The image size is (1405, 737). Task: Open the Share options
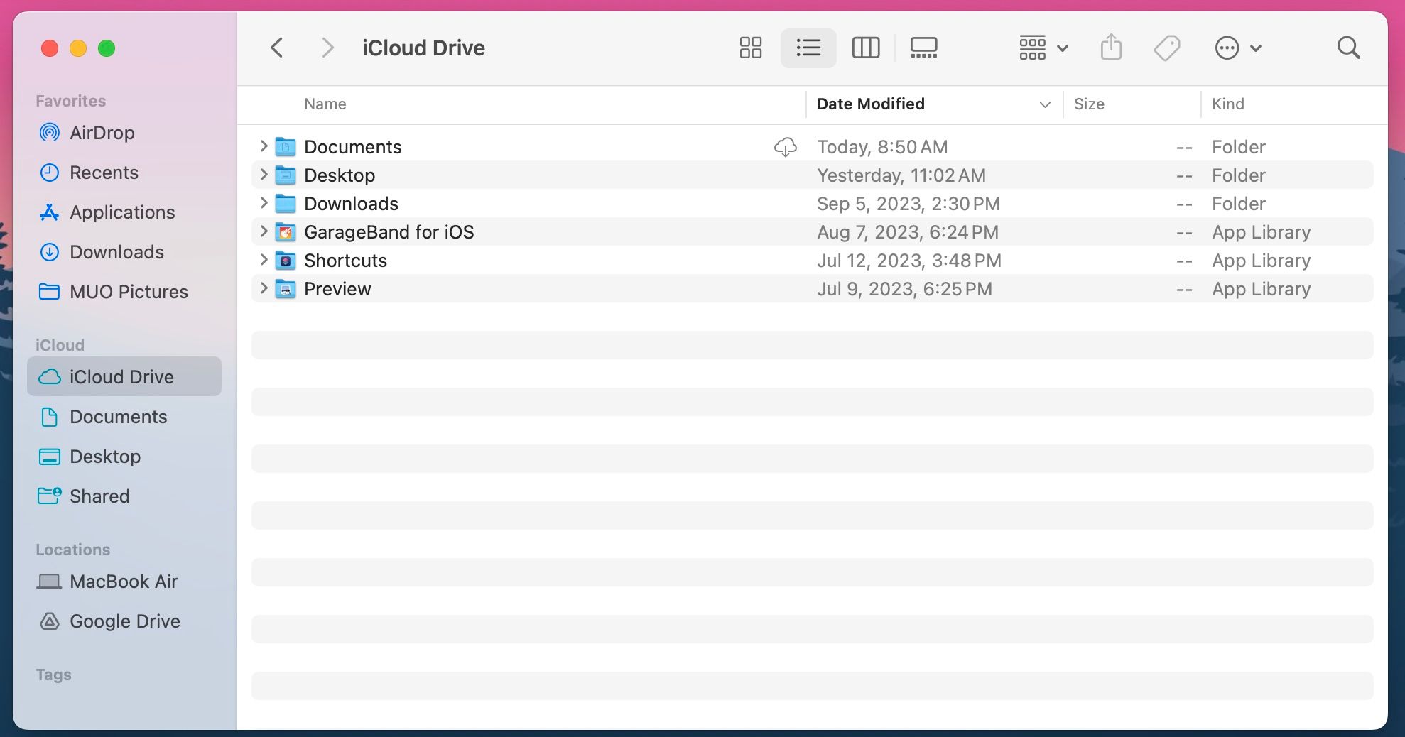click(x=1111, y=48)
